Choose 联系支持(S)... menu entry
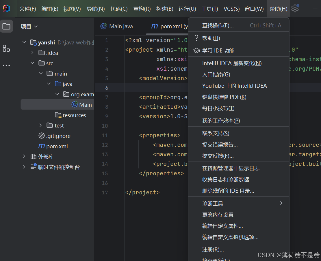 (238, 134)
